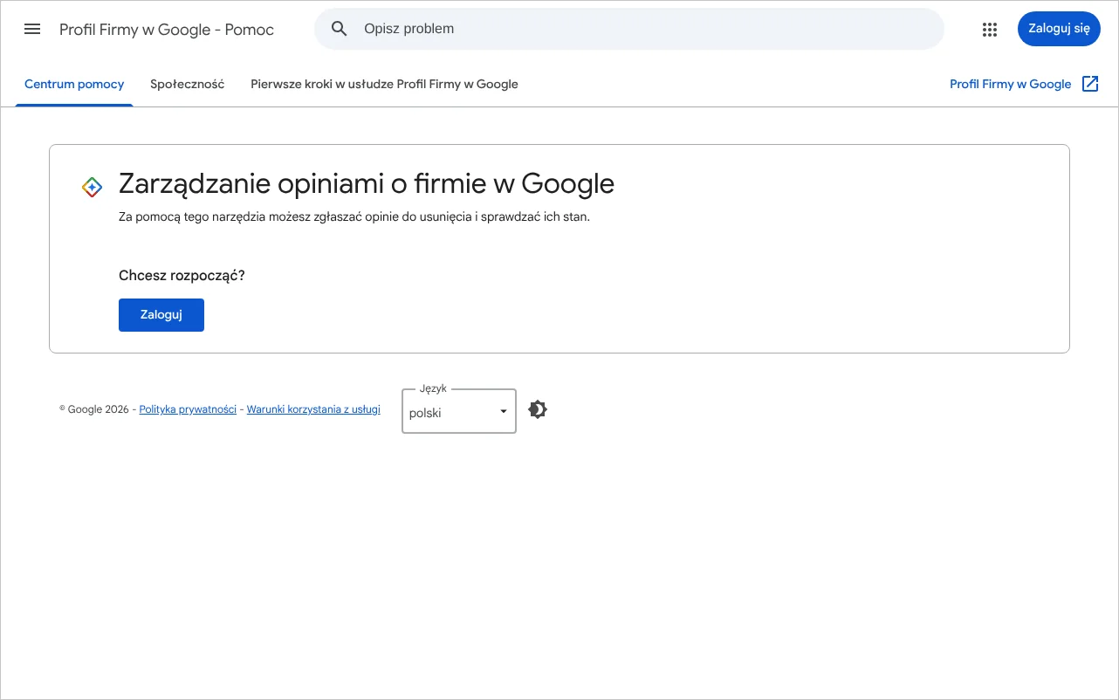This screenshot has height=700, width=1119.
Task: Open Polityka prywatności link
Action: [x=188, y=409]
